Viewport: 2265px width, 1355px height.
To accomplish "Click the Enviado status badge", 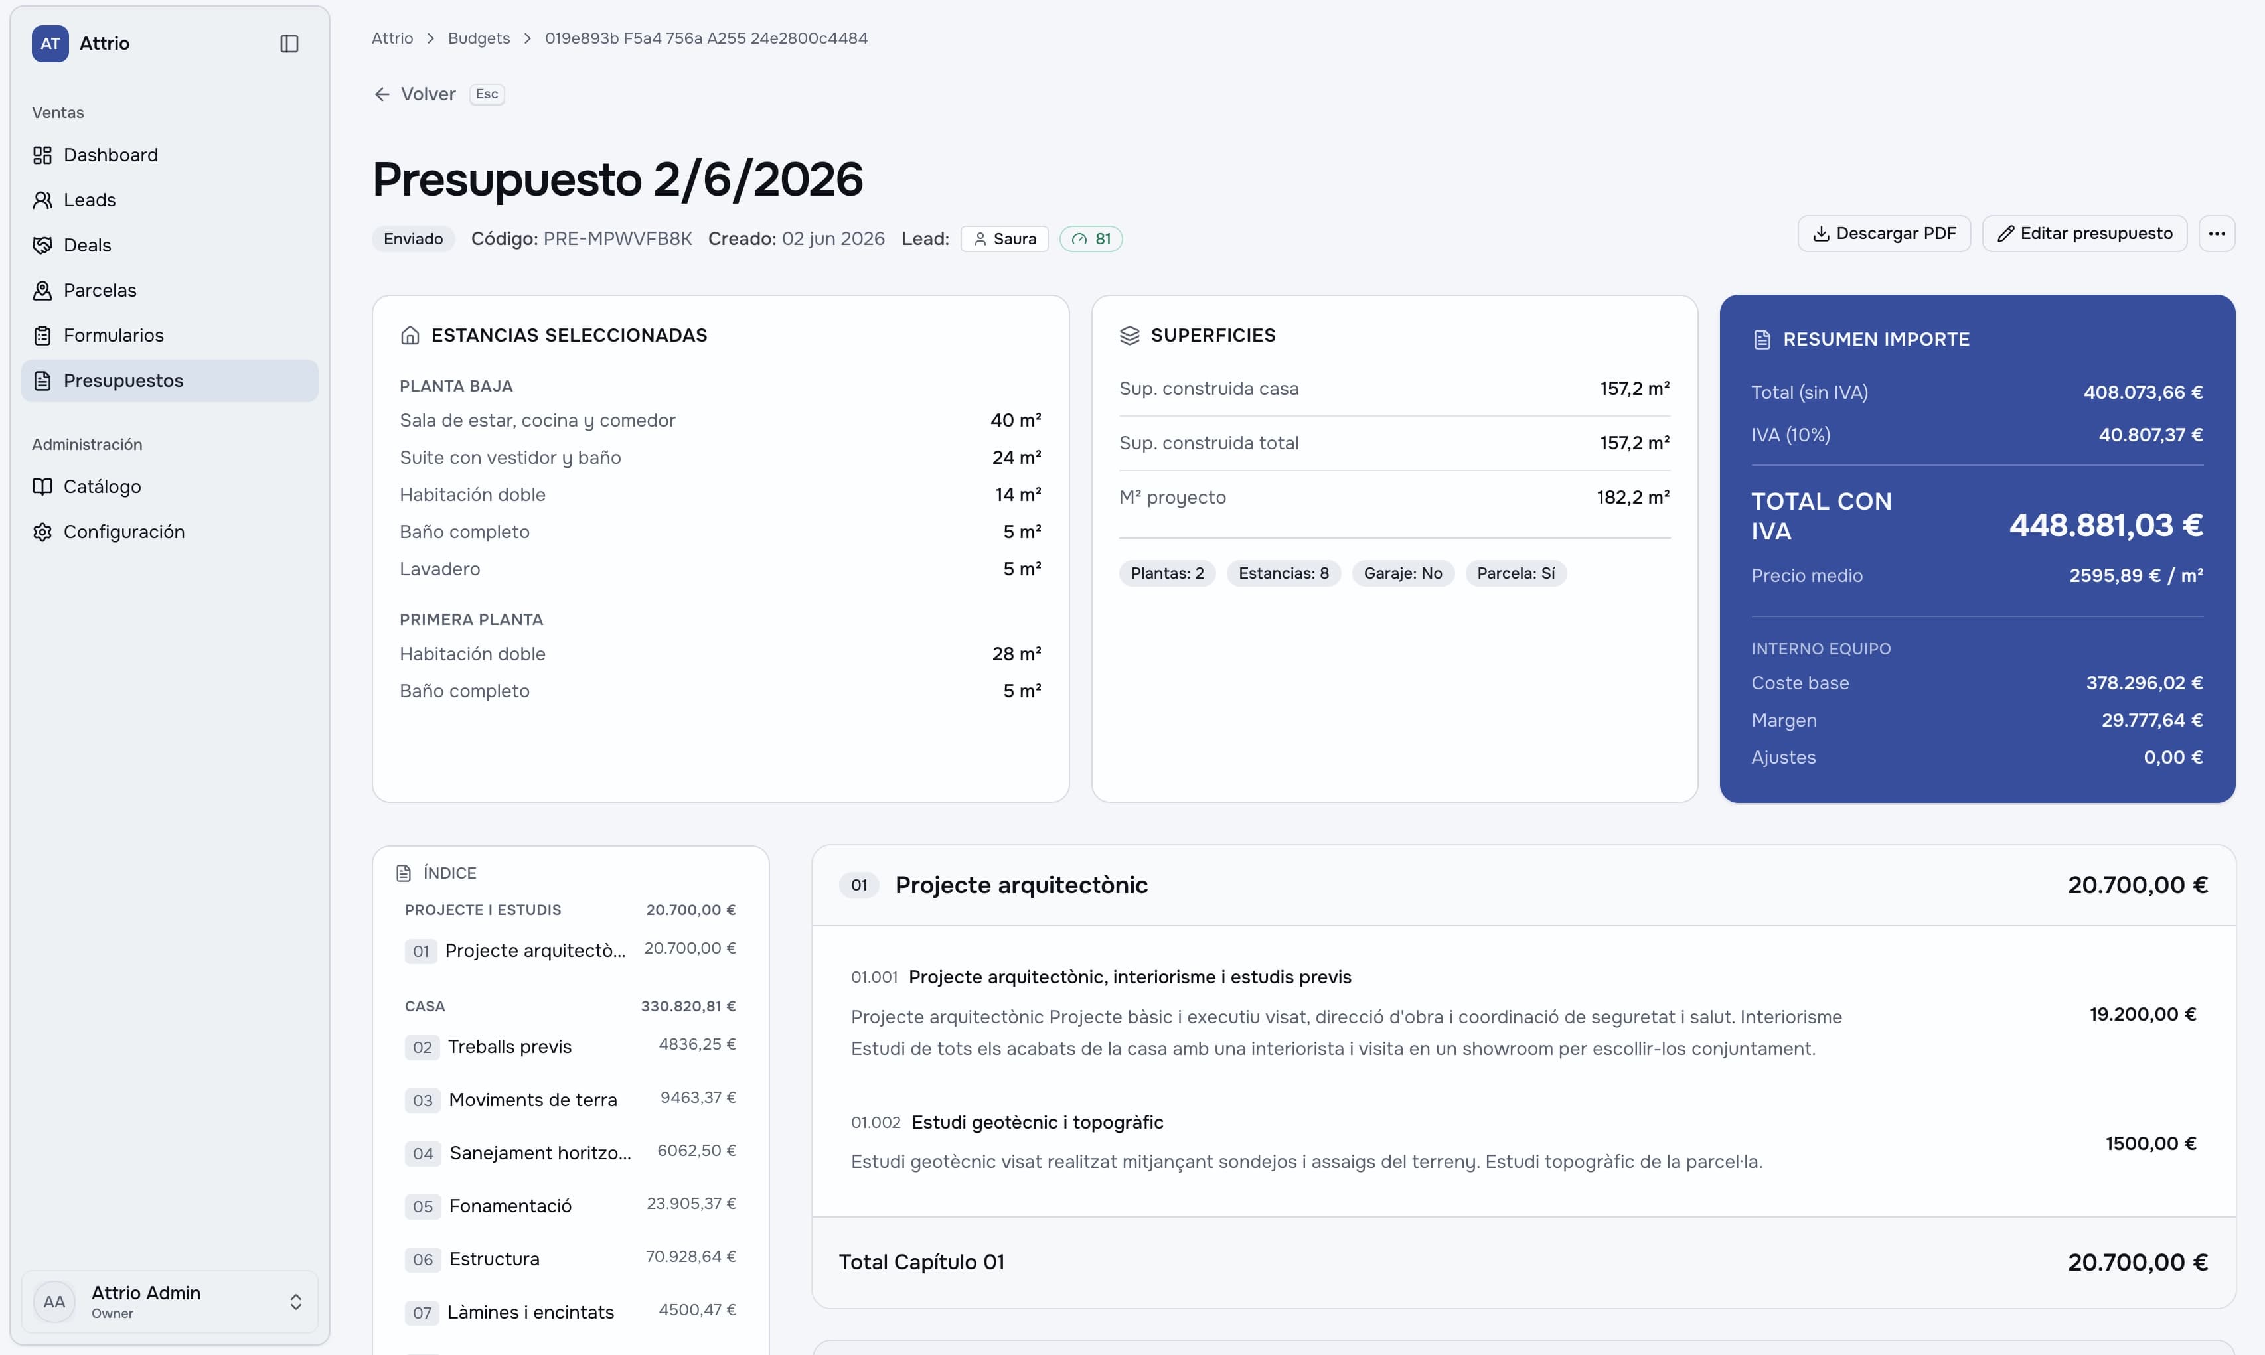I will 413,240.
